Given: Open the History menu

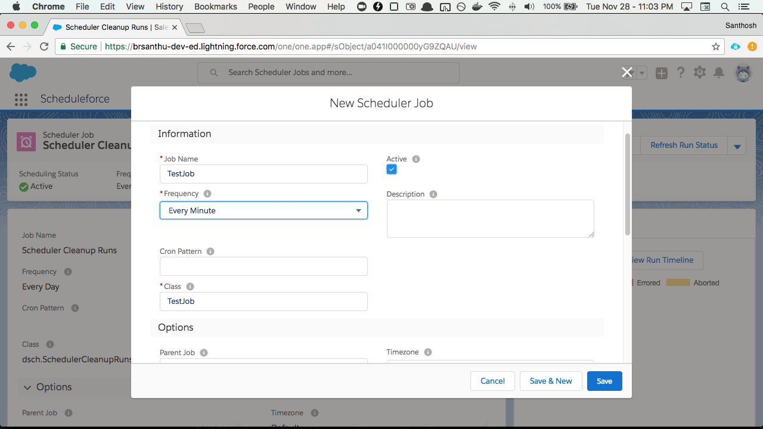Looking at the screenshot, I should point(169,7).
